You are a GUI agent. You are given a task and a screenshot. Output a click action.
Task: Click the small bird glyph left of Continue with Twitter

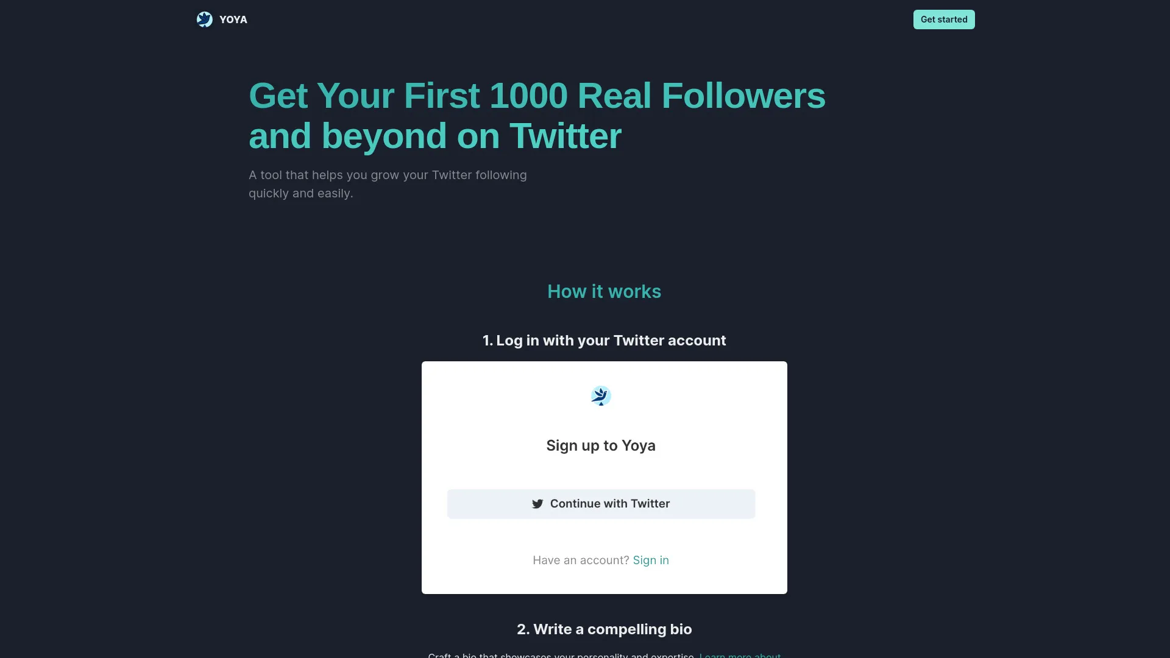(x=537, y=504)
